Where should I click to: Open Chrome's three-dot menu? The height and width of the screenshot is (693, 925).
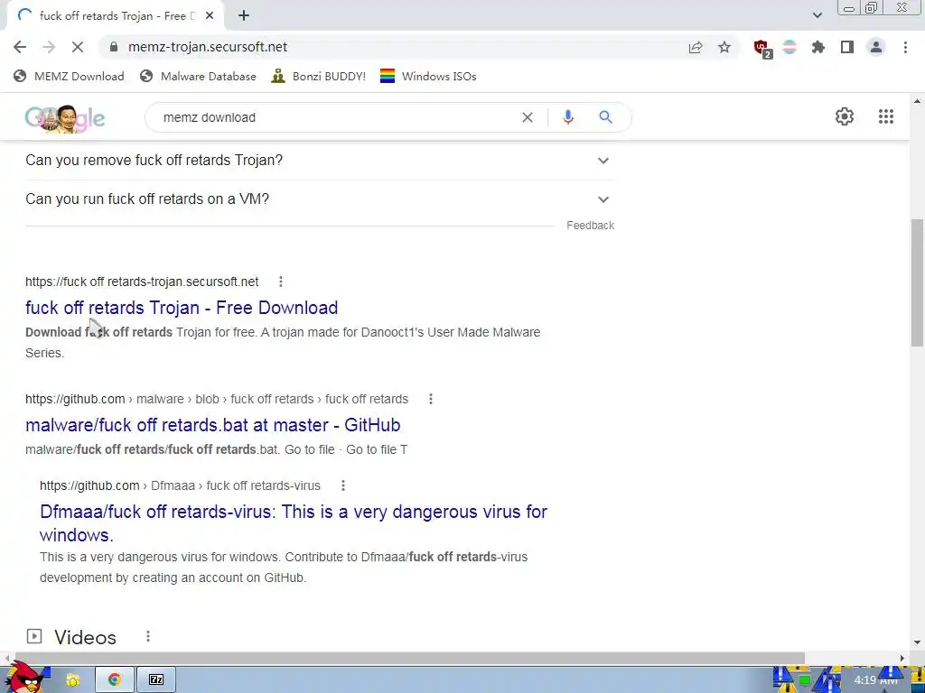click(x=905, y=47)
